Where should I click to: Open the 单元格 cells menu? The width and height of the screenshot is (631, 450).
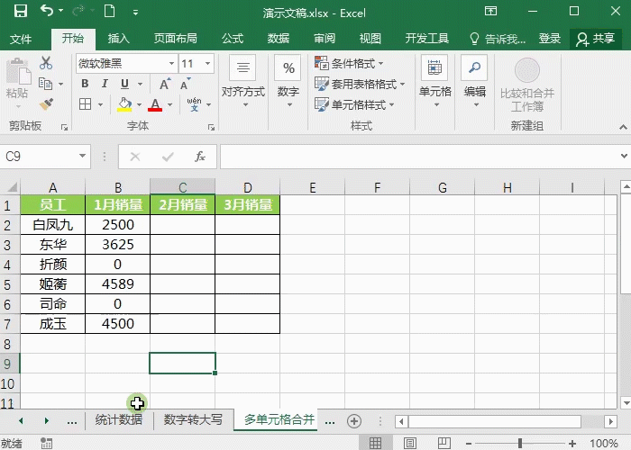tap(434, 83)
